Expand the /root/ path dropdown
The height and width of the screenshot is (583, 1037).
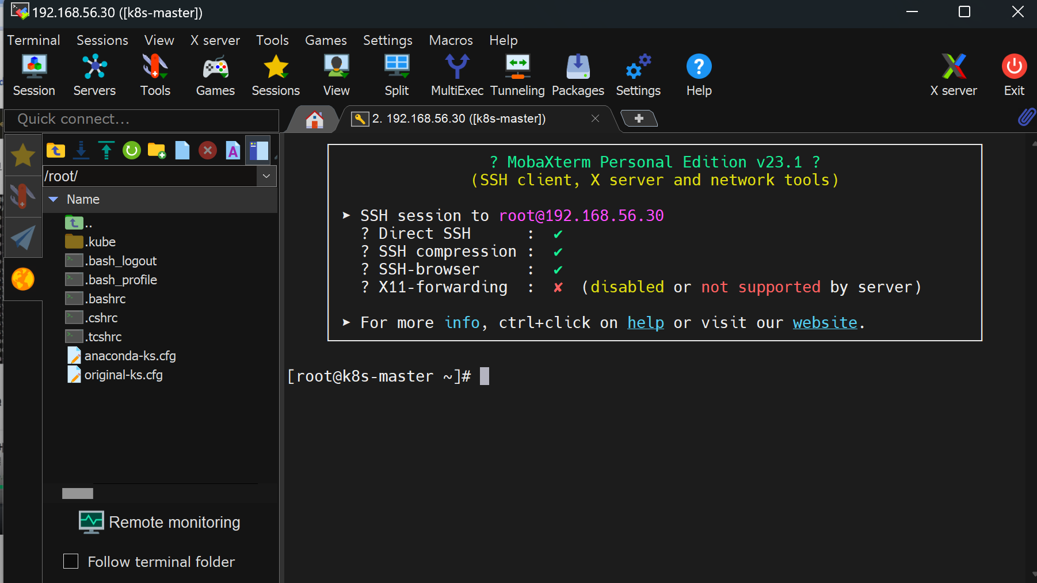click(266, 176)
